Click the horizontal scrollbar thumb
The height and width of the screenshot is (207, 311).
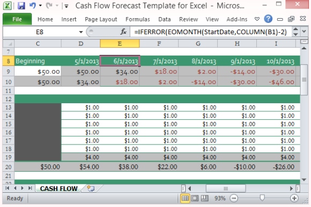226,188
